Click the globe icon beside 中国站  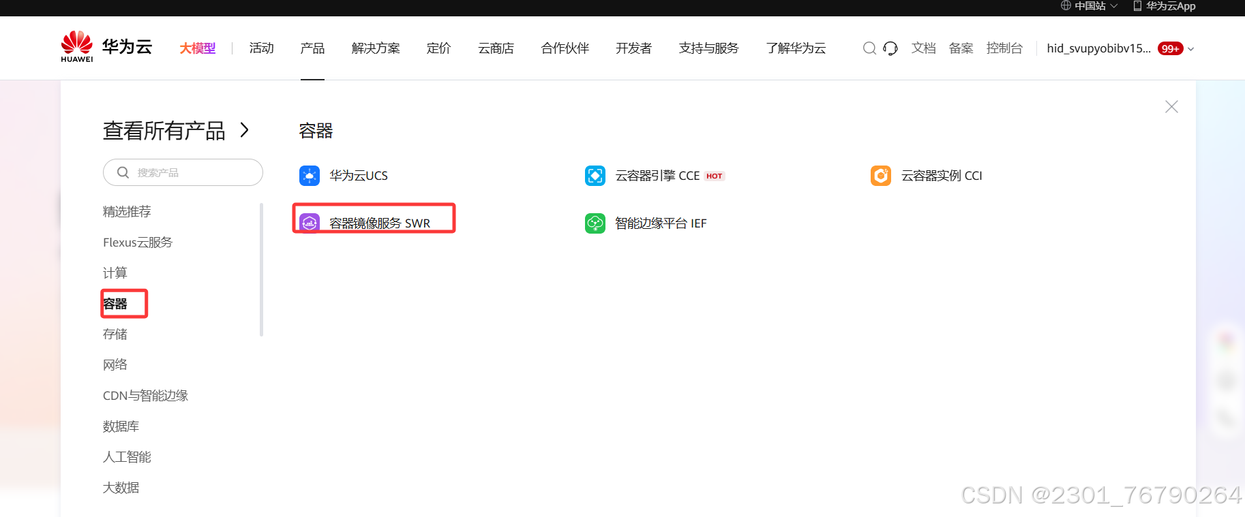[x=1066, y=6]
